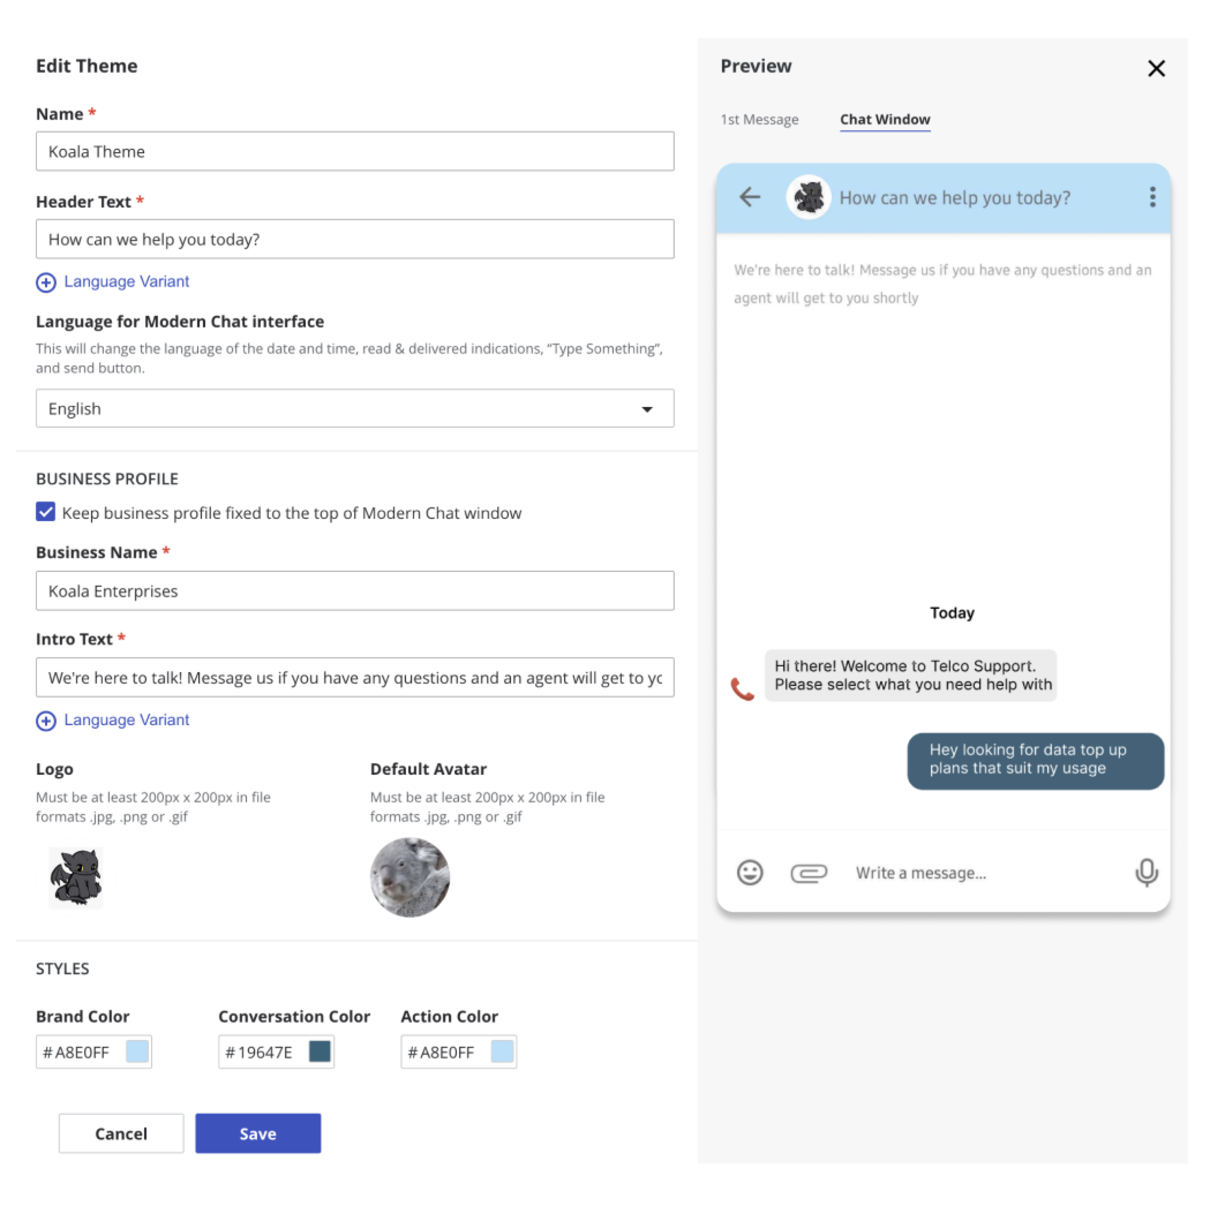Click the red phone icon beside message
This screenshot has width=1210, height=1229.
742,688
